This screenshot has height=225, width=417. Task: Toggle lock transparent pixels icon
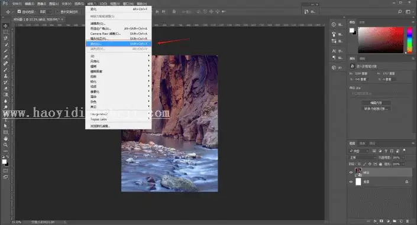pyautogui.click(x=359, y=164)
